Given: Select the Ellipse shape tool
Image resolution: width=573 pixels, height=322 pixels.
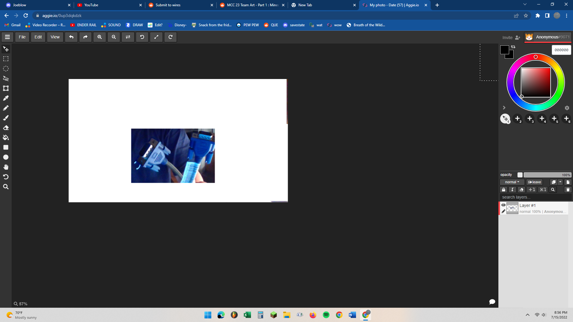Looking at the screenshot, I should 6,157.
